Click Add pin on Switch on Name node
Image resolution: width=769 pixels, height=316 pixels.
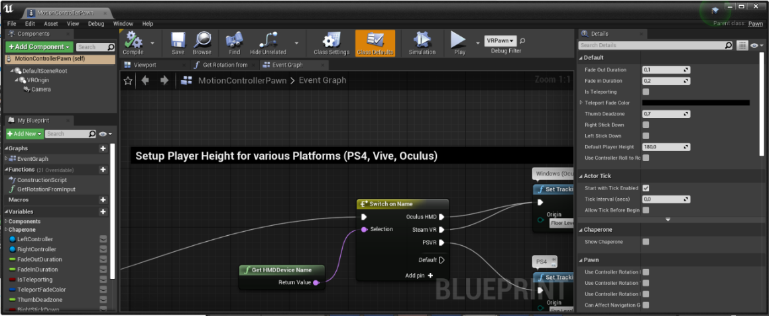pyautogui.click(x=419, y=276)
